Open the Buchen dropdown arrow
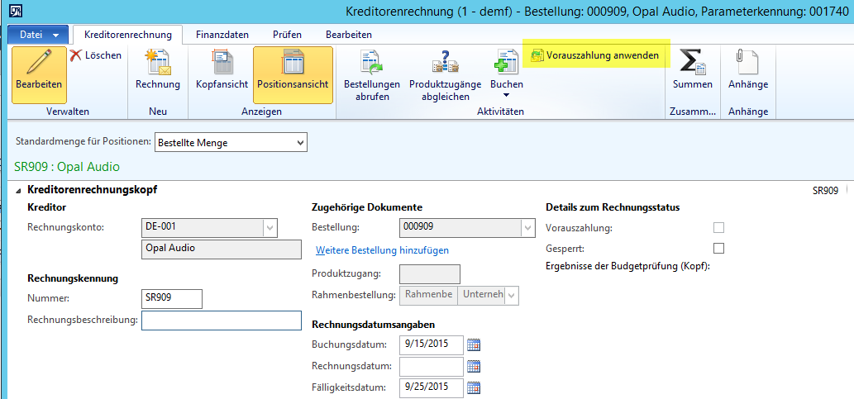854x399 pixels. click(506, 96)
